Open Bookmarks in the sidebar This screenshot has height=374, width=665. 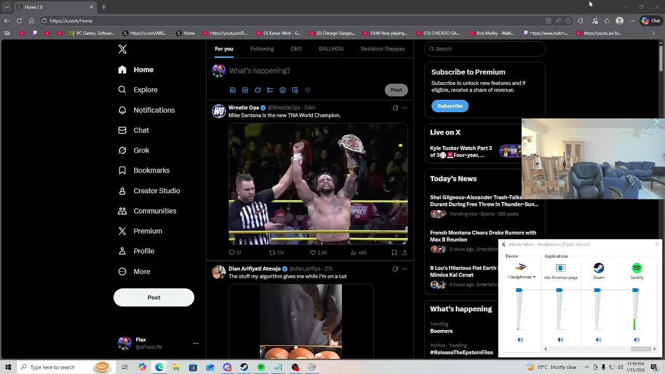[144, 170]
